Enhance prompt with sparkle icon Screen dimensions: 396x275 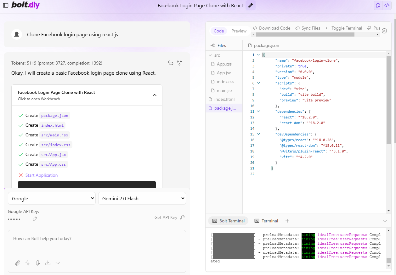click(28, 263)
